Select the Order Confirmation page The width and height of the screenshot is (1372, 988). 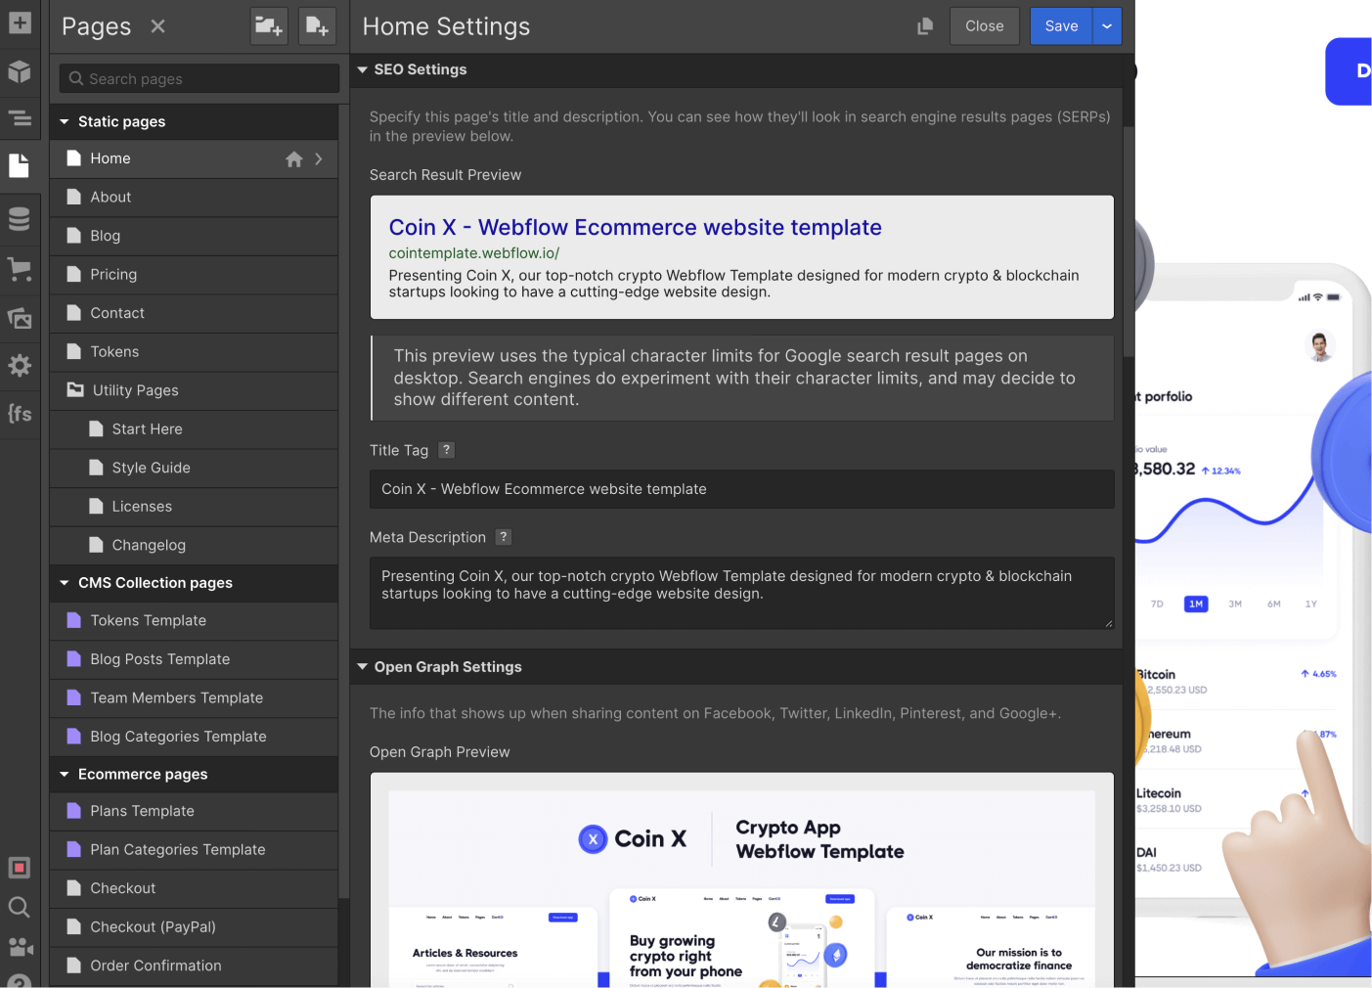click(x=194, y=966)
